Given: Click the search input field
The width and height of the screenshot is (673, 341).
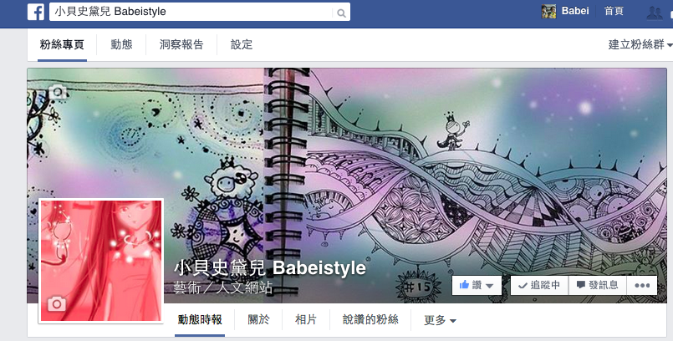Looking at the screenshot, I should tap(191, 12).
